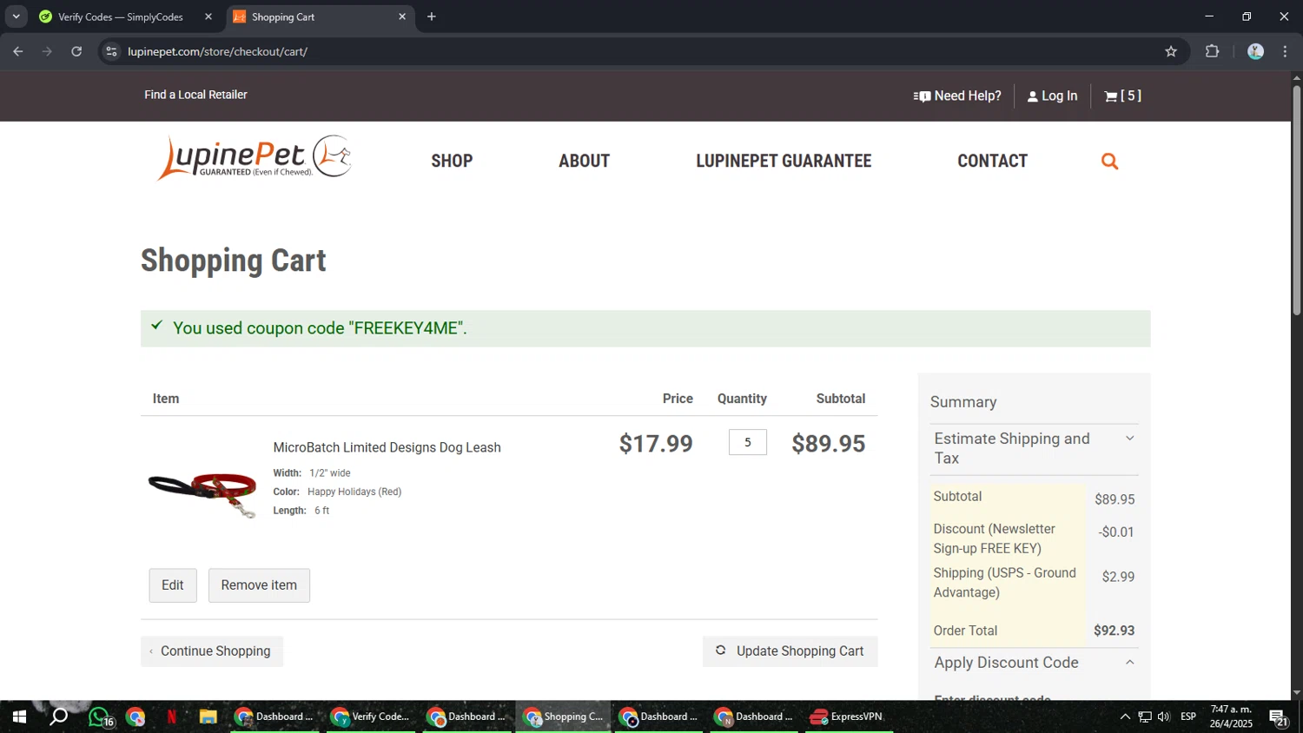Open the Need Help? chat link
Screen dimensions: 1303x733
957,96
